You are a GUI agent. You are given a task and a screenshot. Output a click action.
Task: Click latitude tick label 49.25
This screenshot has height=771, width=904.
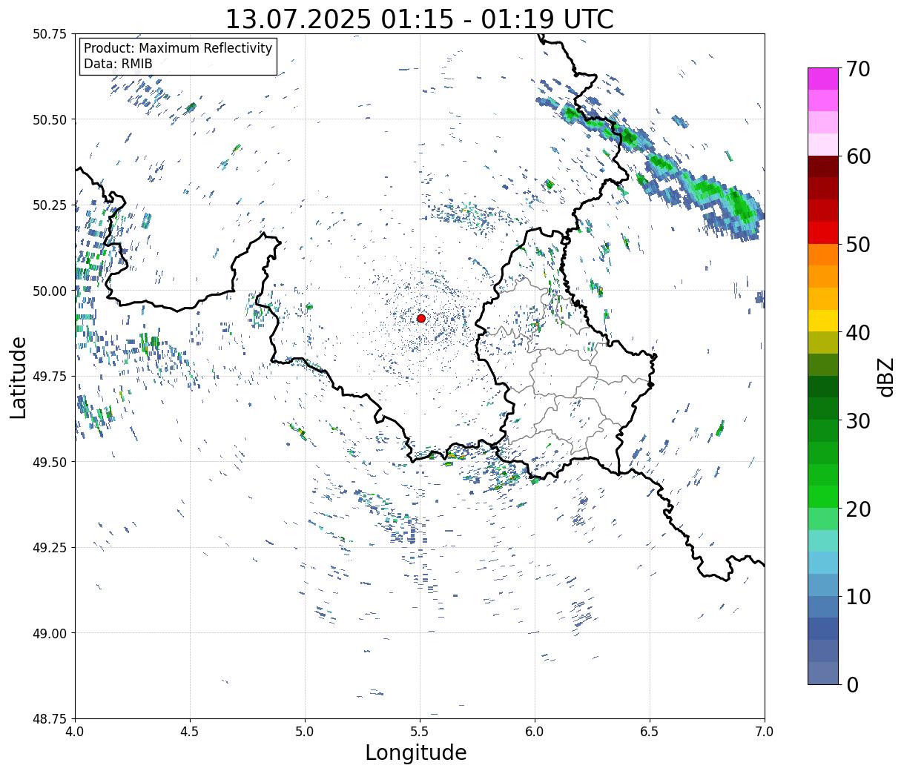50,548
